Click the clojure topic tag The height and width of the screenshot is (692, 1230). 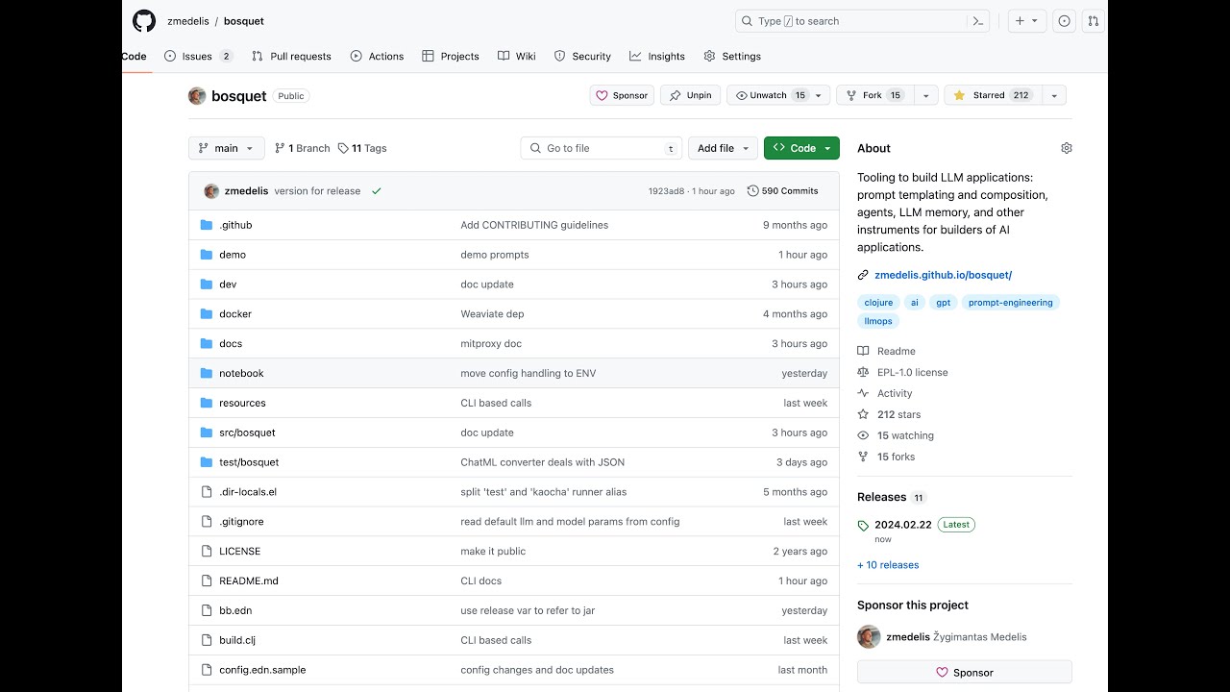(878, 303)
